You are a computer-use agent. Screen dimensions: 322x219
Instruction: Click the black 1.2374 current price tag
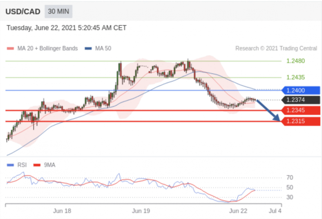point(301,100)
